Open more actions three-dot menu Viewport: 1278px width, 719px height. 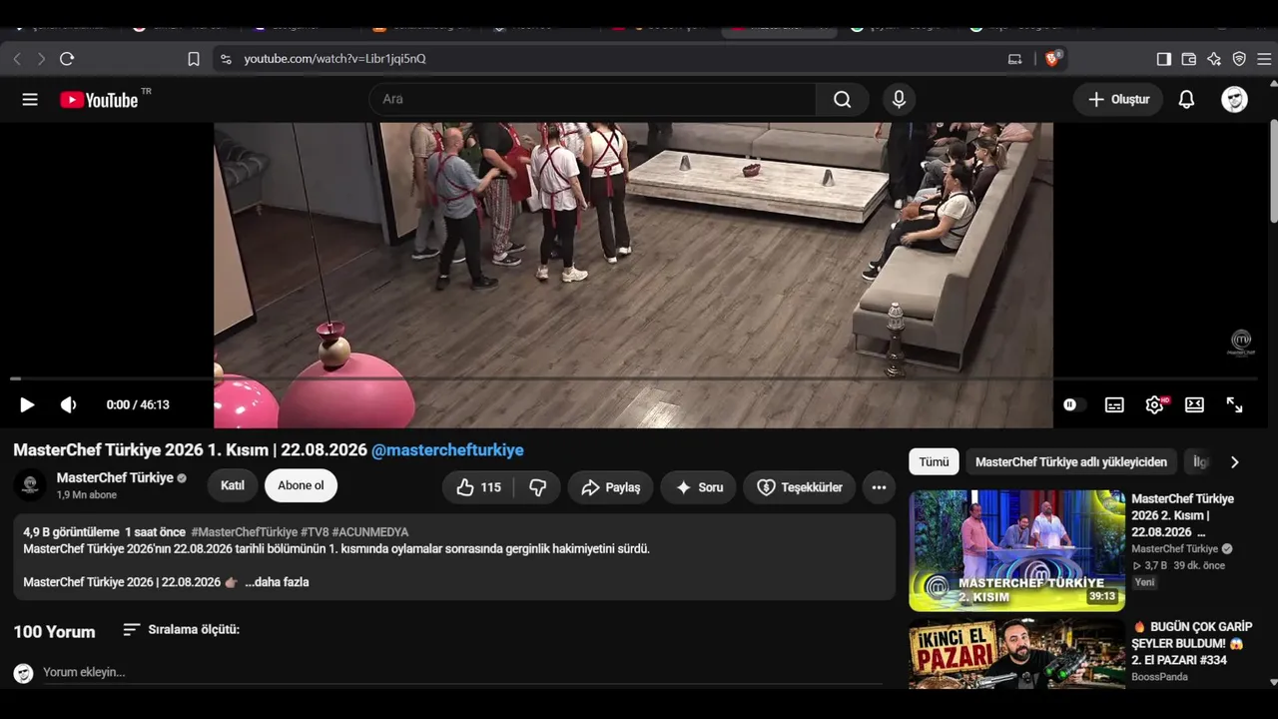click(x=879, y=487)
